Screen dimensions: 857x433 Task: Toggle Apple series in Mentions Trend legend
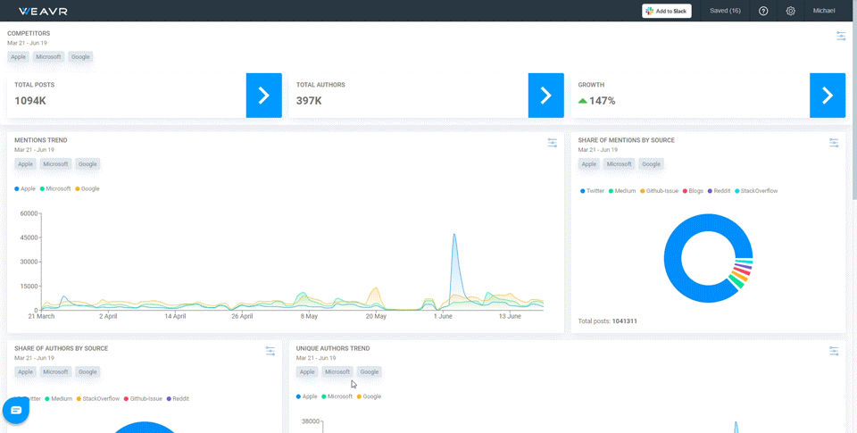click(25, 188)
